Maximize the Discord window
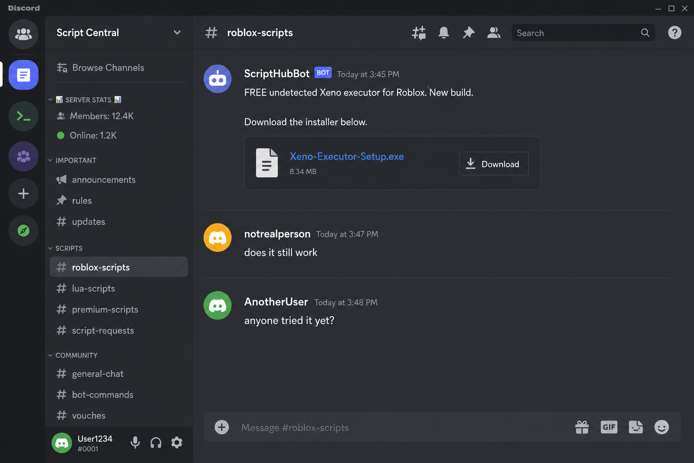The height and width of the screenshot is (463, 694). tap(671, 8)
